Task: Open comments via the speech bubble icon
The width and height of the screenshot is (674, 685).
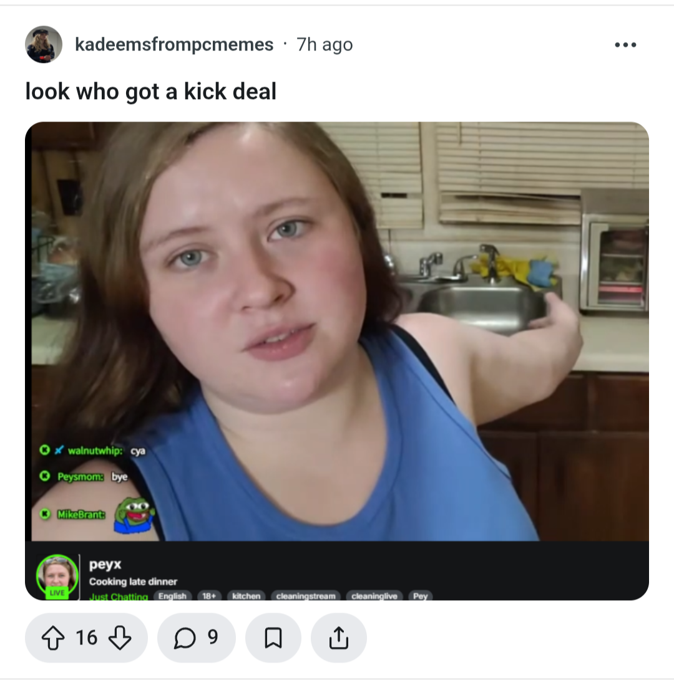Action: (x=185, y=638)
